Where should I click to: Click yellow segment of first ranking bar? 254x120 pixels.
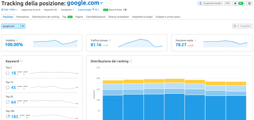coord(113,82)
